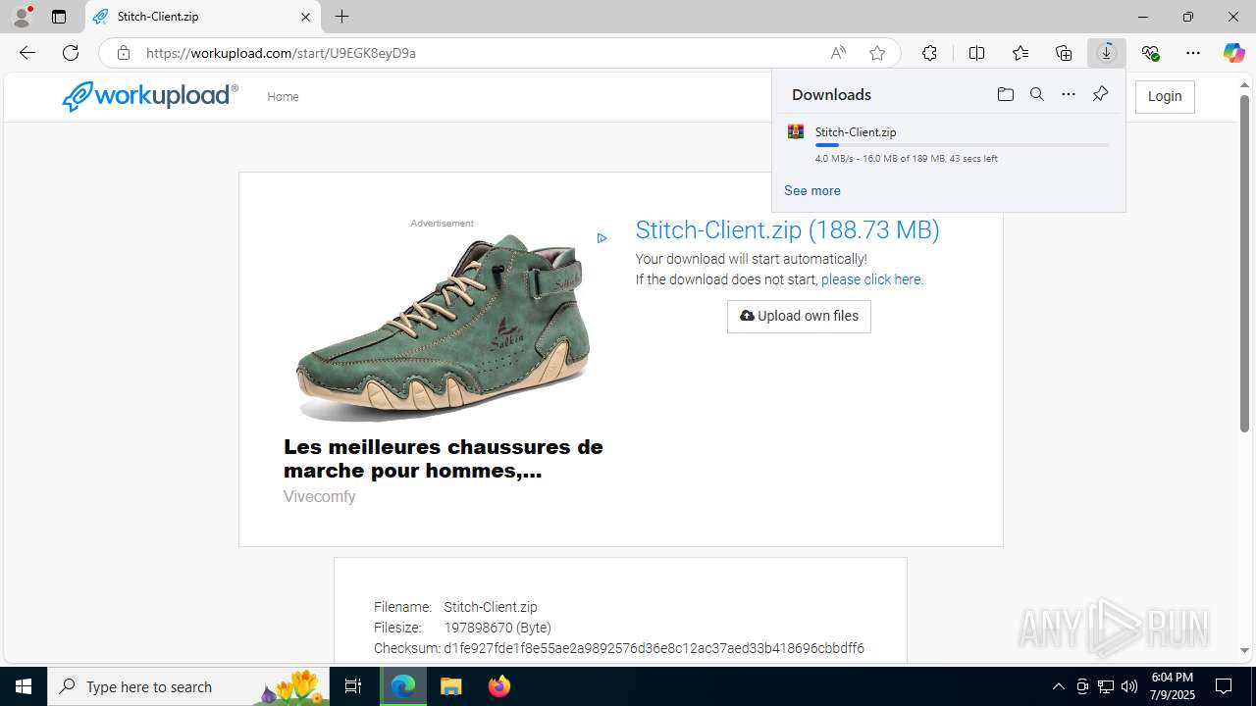
Task: Go back to previous page
Action: [27, 53]
